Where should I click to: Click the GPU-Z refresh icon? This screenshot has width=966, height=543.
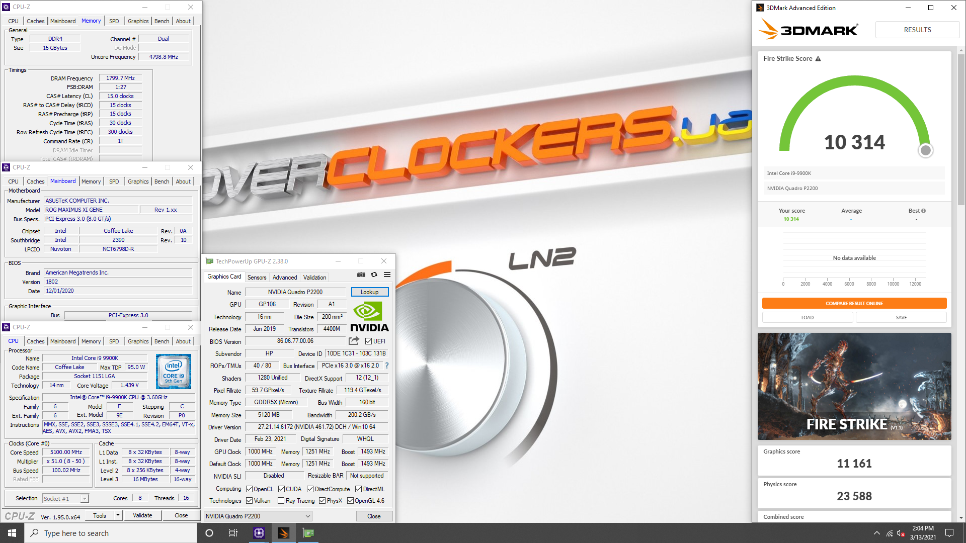tap(374, 275)
